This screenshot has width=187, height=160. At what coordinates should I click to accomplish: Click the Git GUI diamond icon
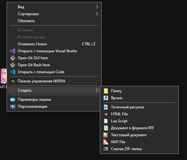click(x=13, y=58)
